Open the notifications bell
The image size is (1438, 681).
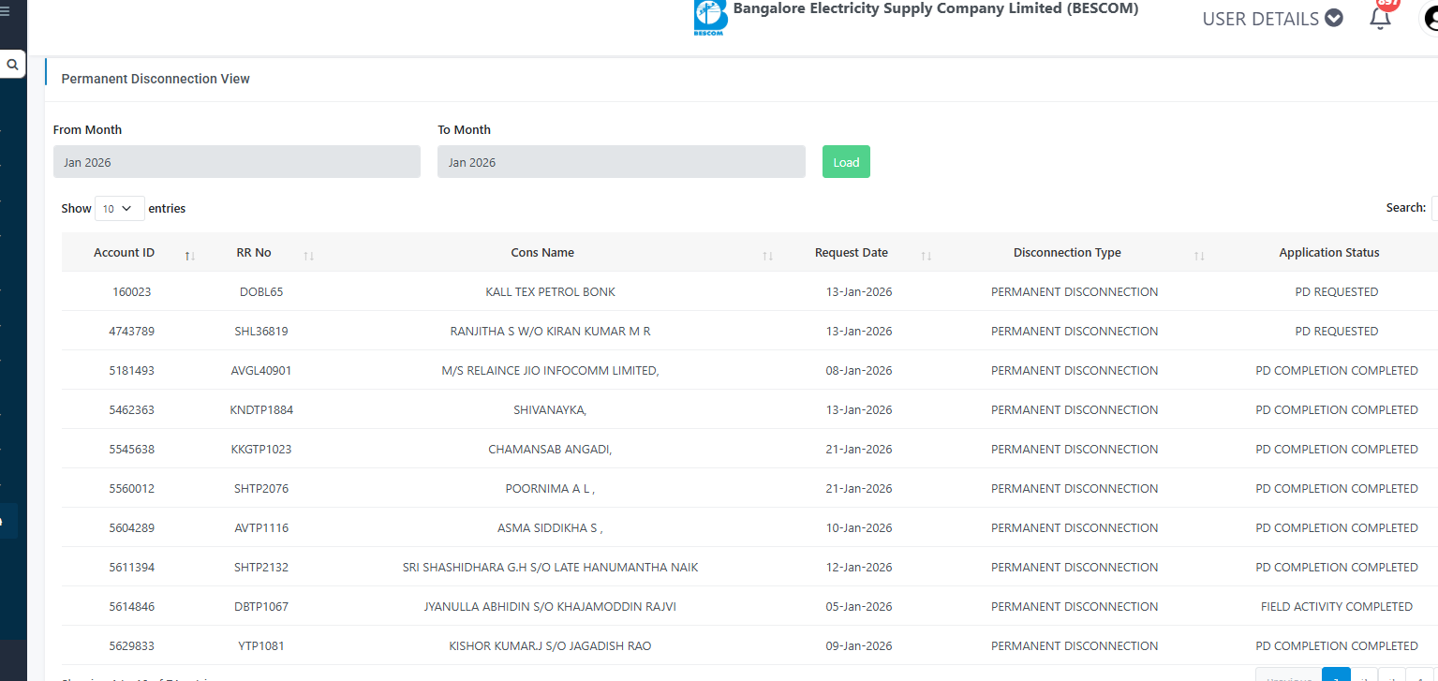click(1380, 18)
